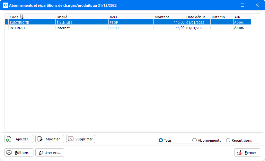Click the 44,99 amount cell
This screenshot has width=265, height=161.
tap(179, 28)
